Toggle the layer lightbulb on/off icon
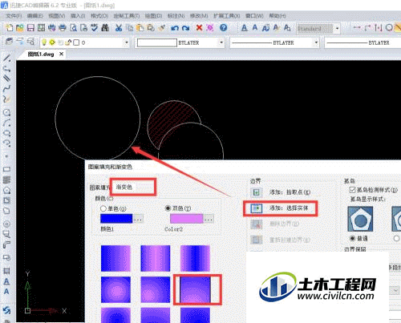The image size is (401, 323). pyautogui.click(x=44, y=42)
